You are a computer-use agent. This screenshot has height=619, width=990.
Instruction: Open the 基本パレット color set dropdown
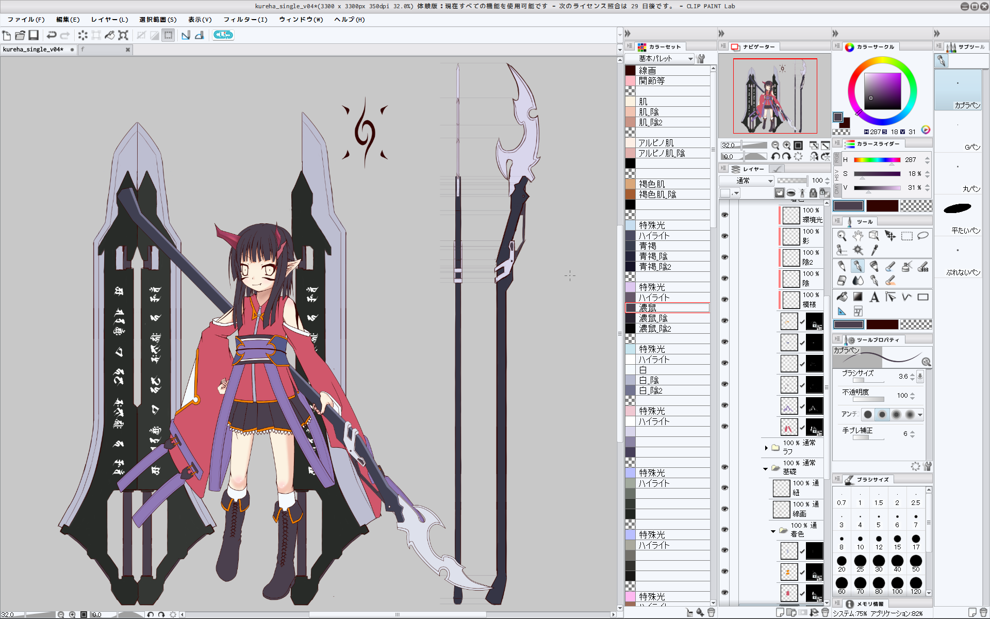(659, 59)
